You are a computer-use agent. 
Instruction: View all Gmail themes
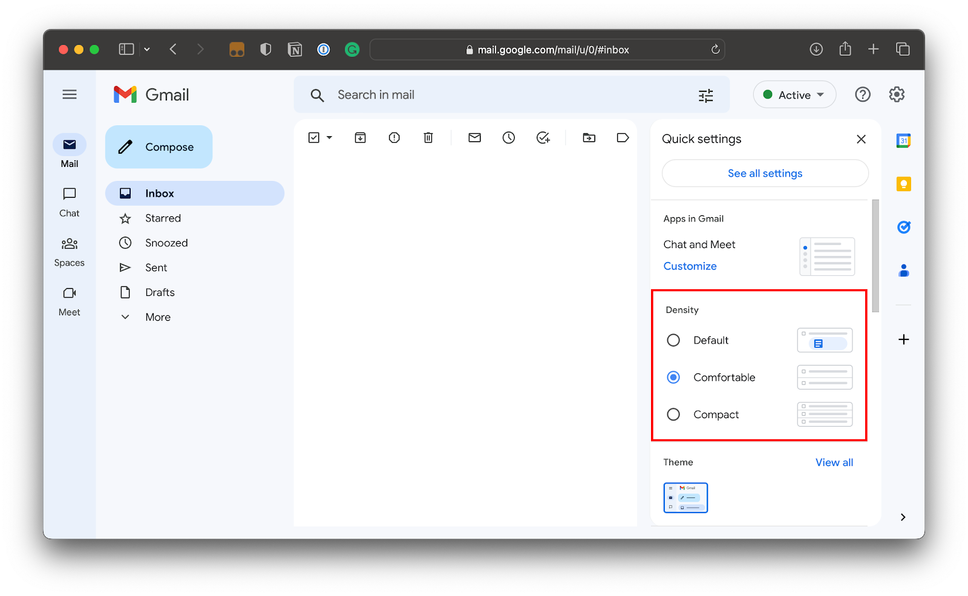834,462
